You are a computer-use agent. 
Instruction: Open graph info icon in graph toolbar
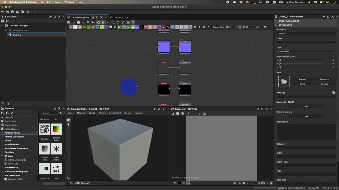(83, 22)
